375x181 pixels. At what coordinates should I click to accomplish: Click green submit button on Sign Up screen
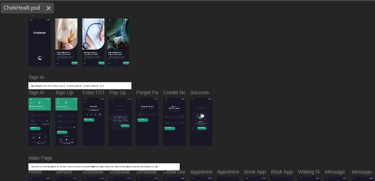62,132
